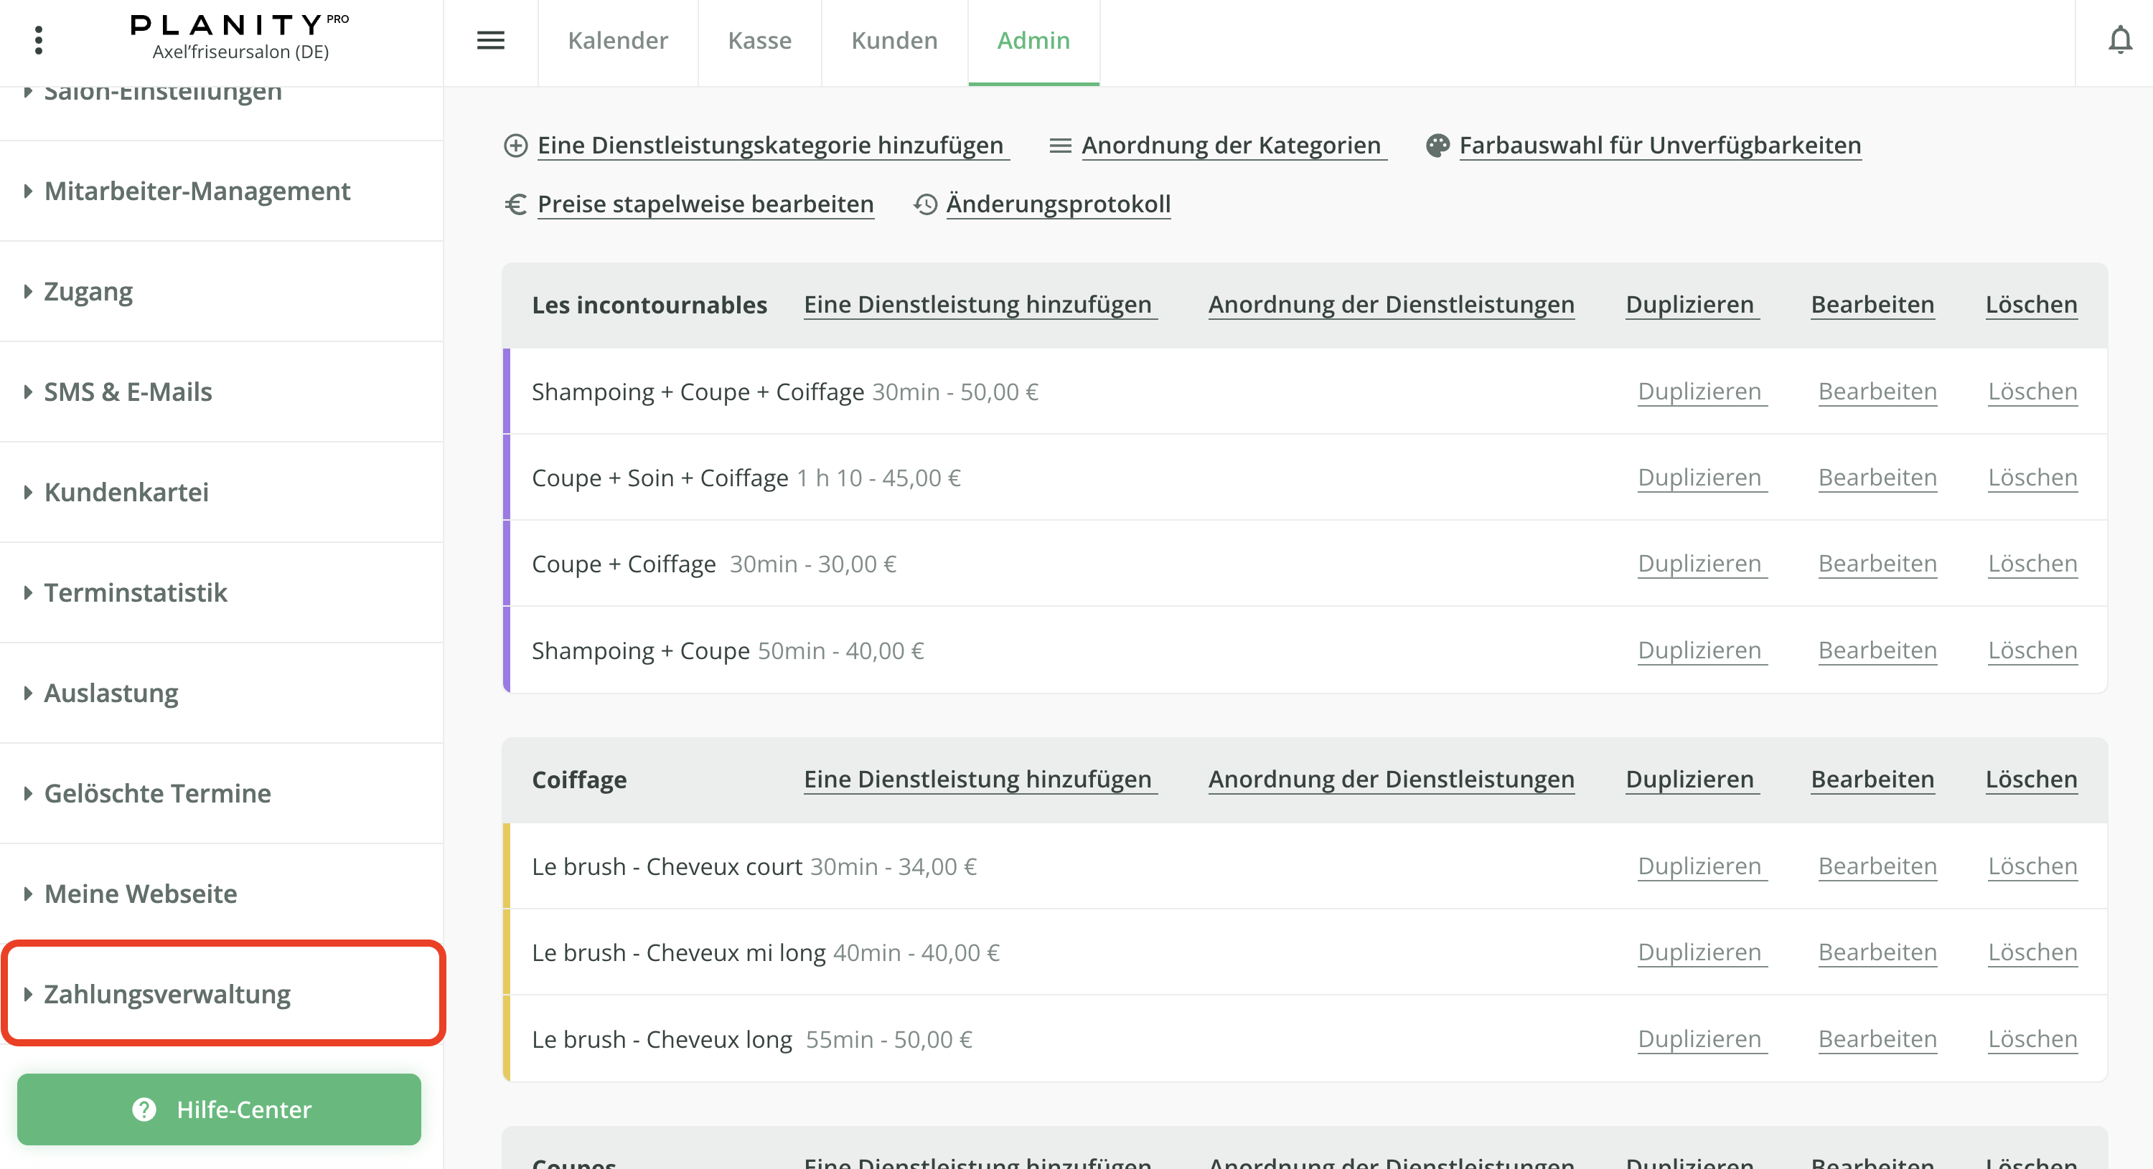Open the Hilfe-Center button
The image size is (2153, 1169).
point(219,1109)
